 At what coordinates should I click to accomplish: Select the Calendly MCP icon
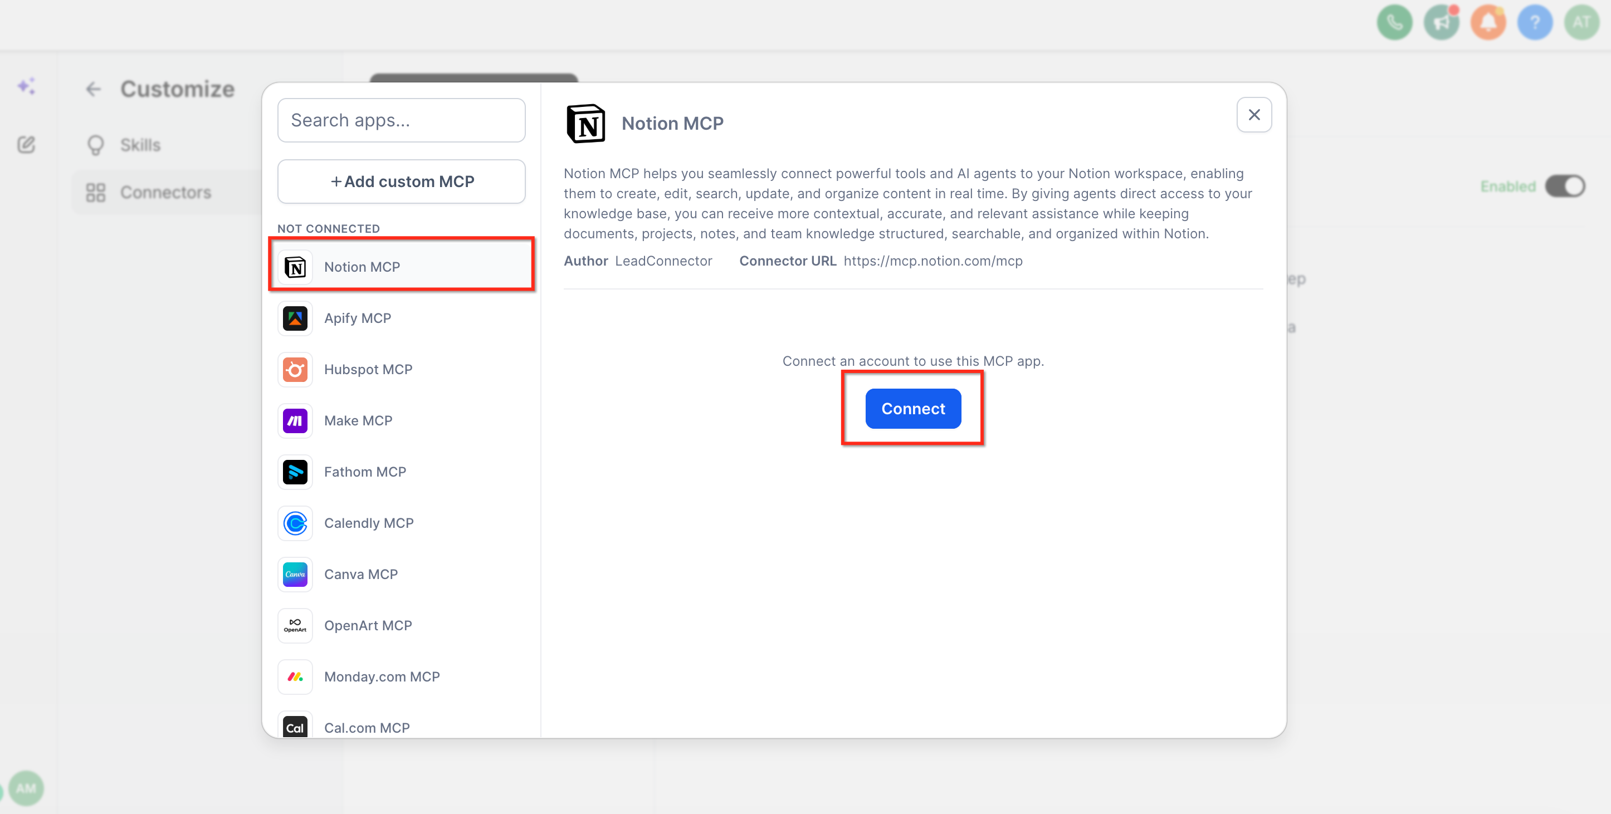[295, 524]
